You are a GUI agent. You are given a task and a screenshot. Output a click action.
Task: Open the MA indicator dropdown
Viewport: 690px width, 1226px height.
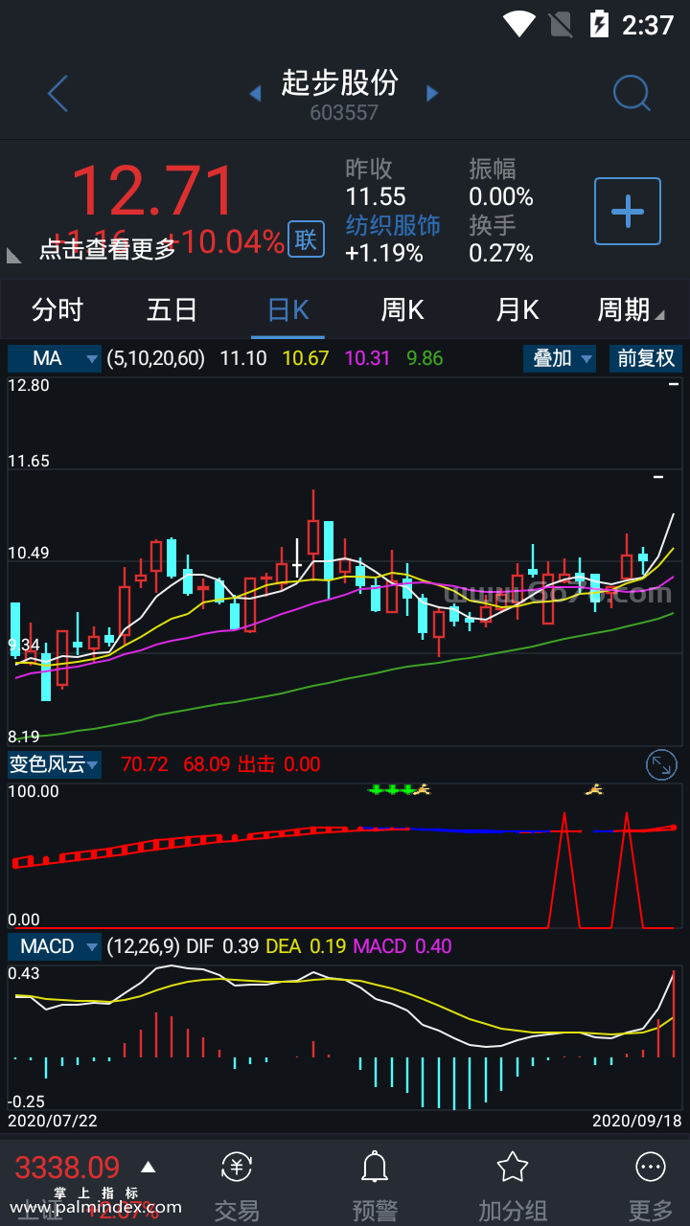point(55,358)
